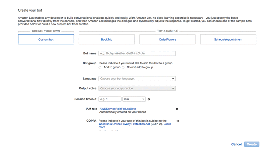Click the Create your bot heading
267x157 pixels.
coord(30,10)
